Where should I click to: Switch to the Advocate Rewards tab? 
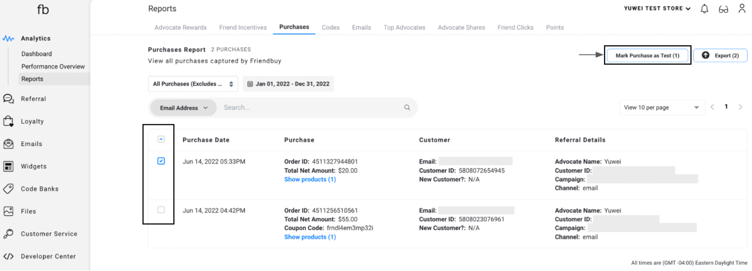(x=181, y=27)
